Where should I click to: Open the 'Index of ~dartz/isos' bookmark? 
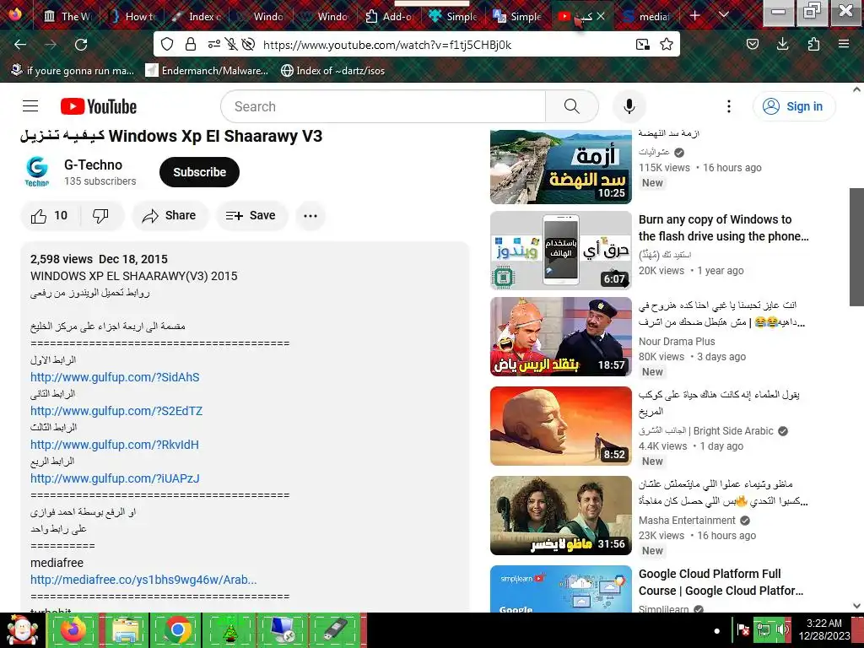(332, 71)
